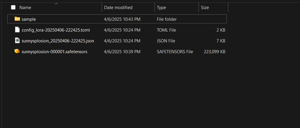Click the JSON file icon
Viewport: 300px width, 128px height.
click(17, 41)
